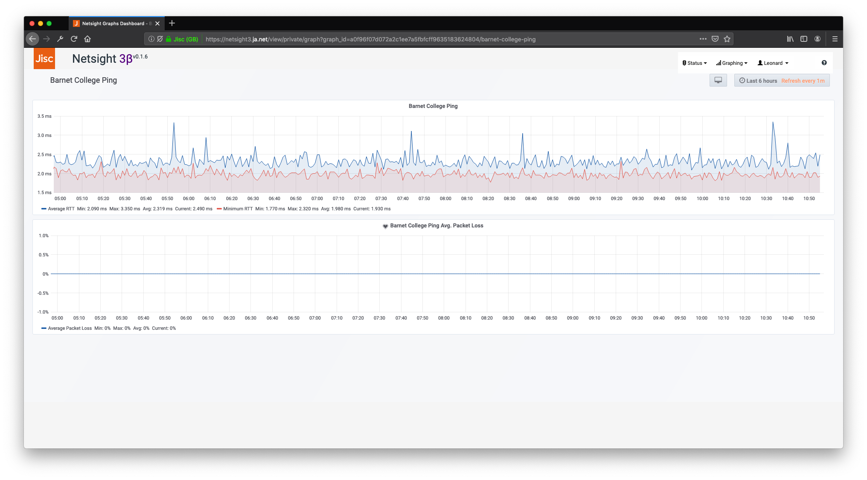867x480 pixels.
Task: Expand the Graphing dropdown menu
Action: pyautogui.click(x=732, y=63)
